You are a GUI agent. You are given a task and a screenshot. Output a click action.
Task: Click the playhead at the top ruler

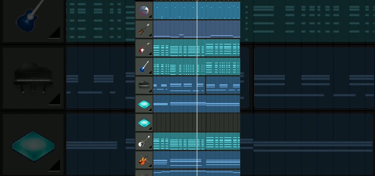tap(197, 1)
